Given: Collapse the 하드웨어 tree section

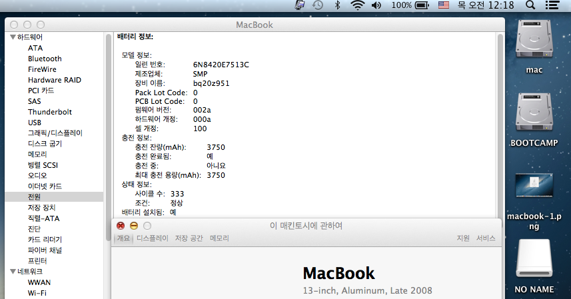Looking at the screenshot, I should pyautogui.click(x=13, y=37).
